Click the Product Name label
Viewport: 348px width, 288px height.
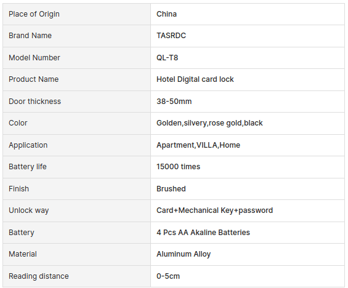pos(33,79)
